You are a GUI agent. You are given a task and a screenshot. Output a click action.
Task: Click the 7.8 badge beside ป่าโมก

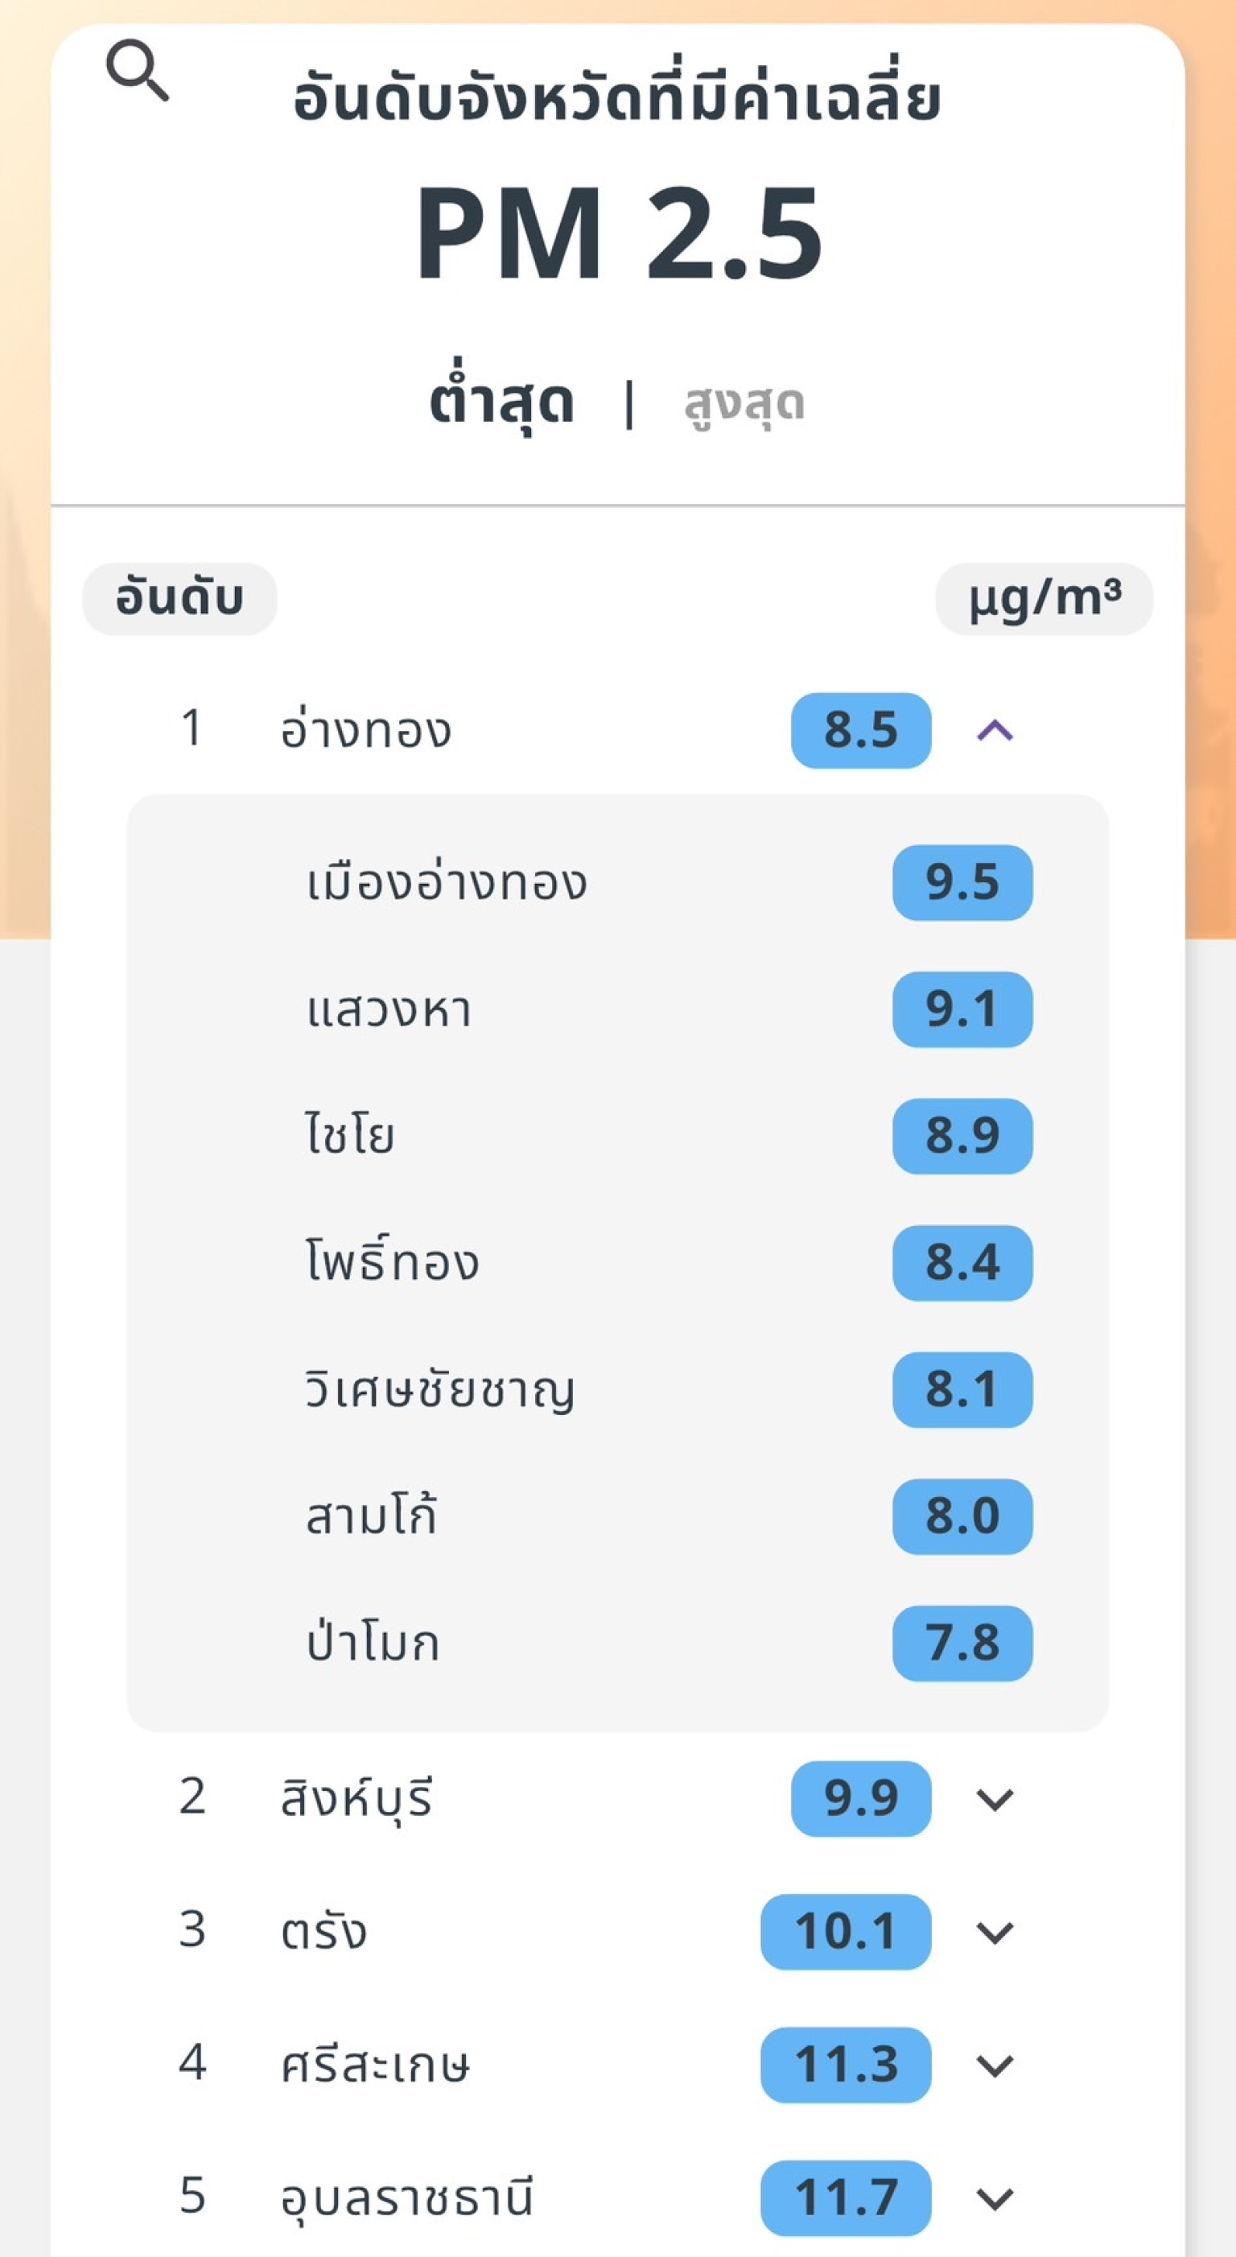(x=962, y=1643)
